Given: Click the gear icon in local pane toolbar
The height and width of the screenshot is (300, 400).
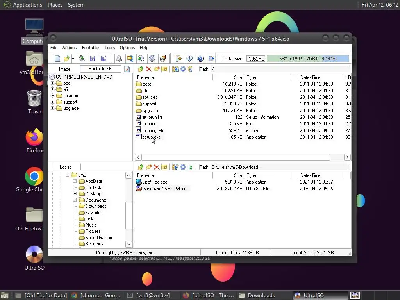Looking at the screenshot, I should coord(183,167).
